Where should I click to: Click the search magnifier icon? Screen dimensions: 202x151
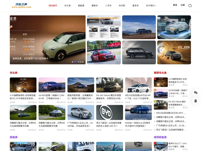point(190,6)
